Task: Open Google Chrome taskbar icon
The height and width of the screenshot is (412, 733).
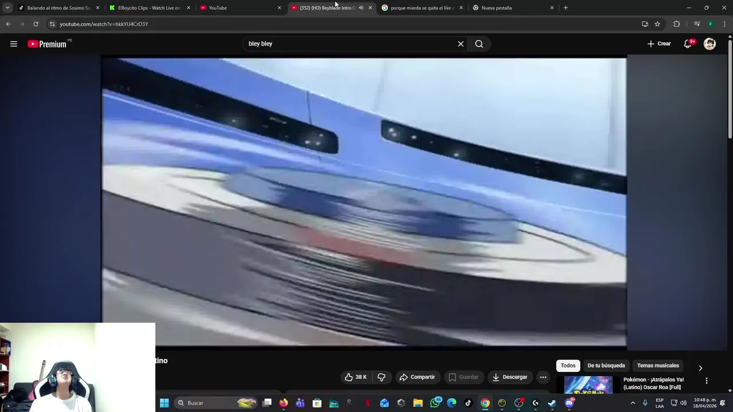Action: click(x=485, y=403)
